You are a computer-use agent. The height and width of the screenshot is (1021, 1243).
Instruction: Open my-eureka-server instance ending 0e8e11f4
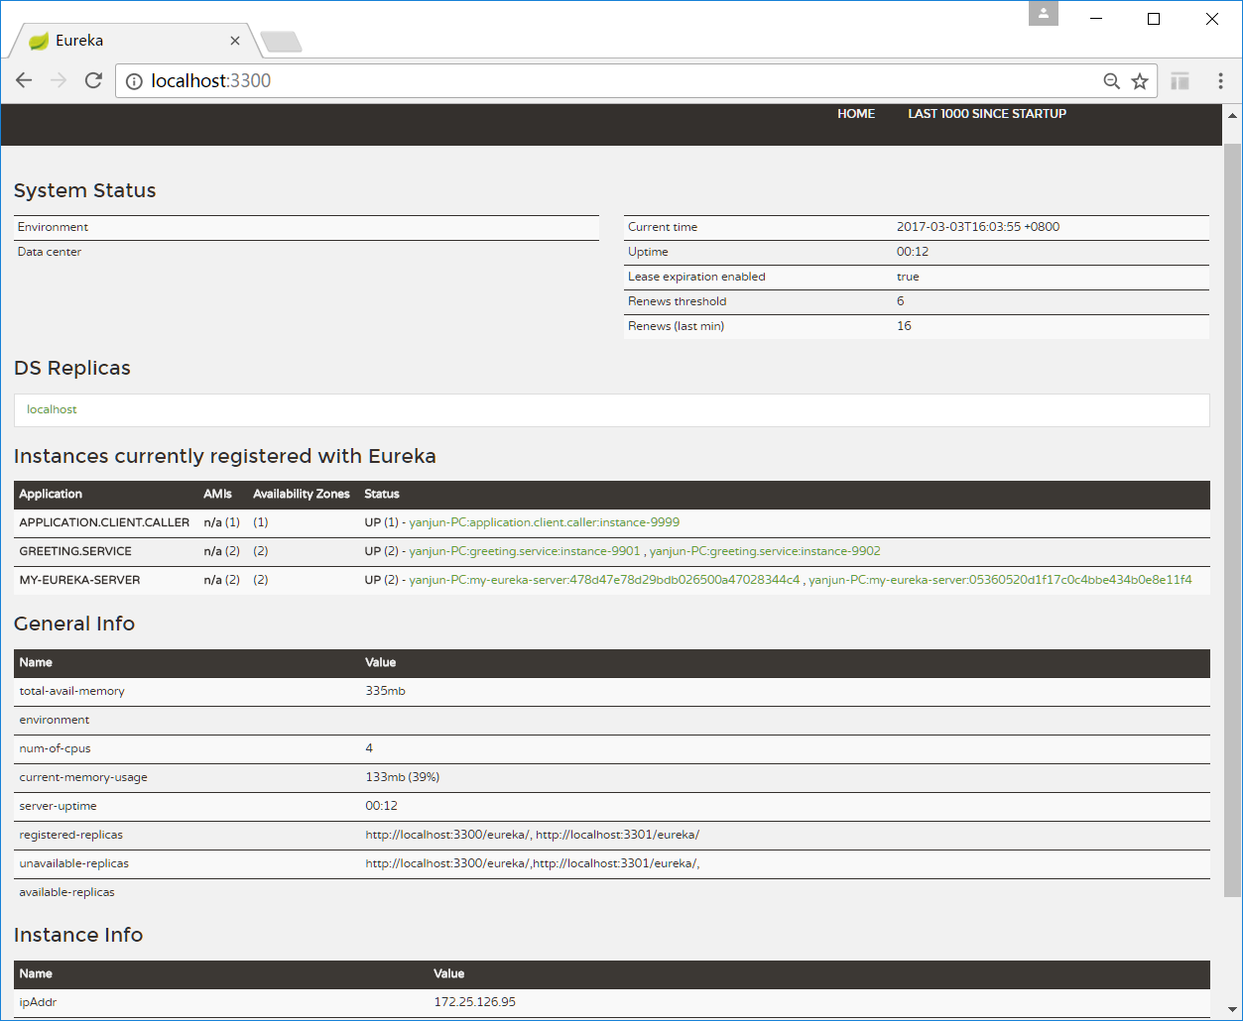coord(1000,580)
